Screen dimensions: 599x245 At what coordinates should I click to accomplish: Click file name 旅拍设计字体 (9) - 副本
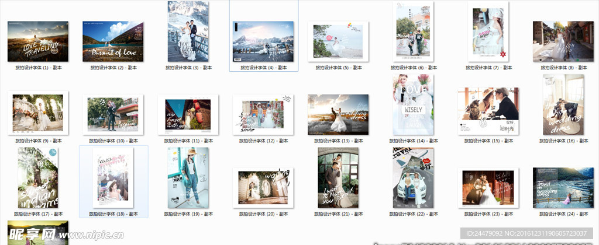[x=39, y=141]
